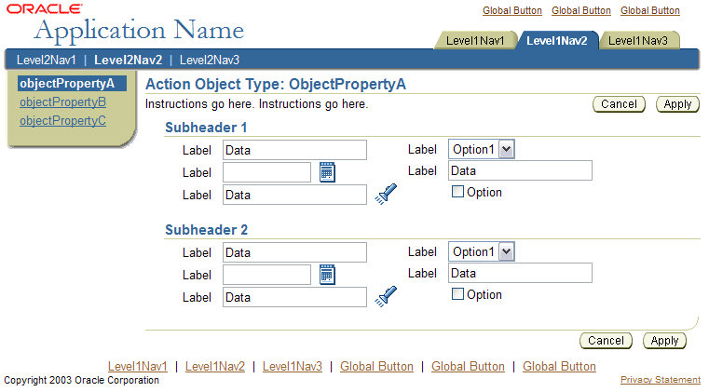Click the top Apply button

pyautogui.click(x=677, y=104)
